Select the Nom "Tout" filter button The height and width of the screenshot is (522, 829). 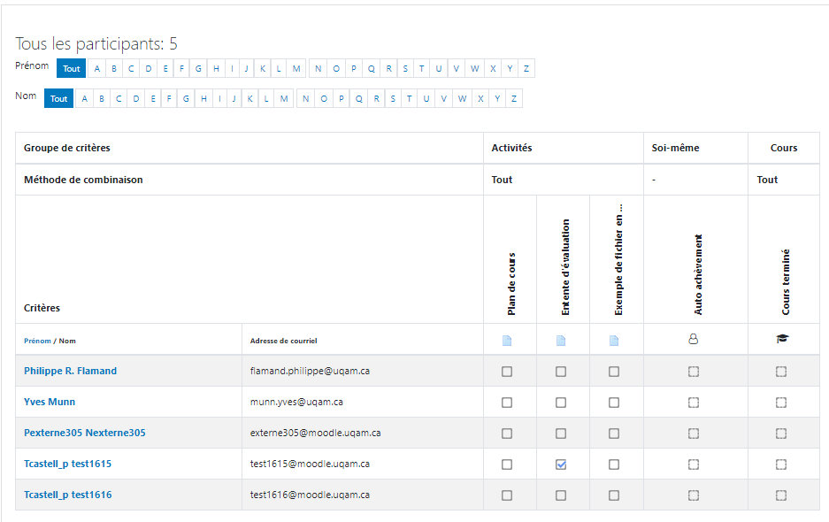tap(58, 98)
